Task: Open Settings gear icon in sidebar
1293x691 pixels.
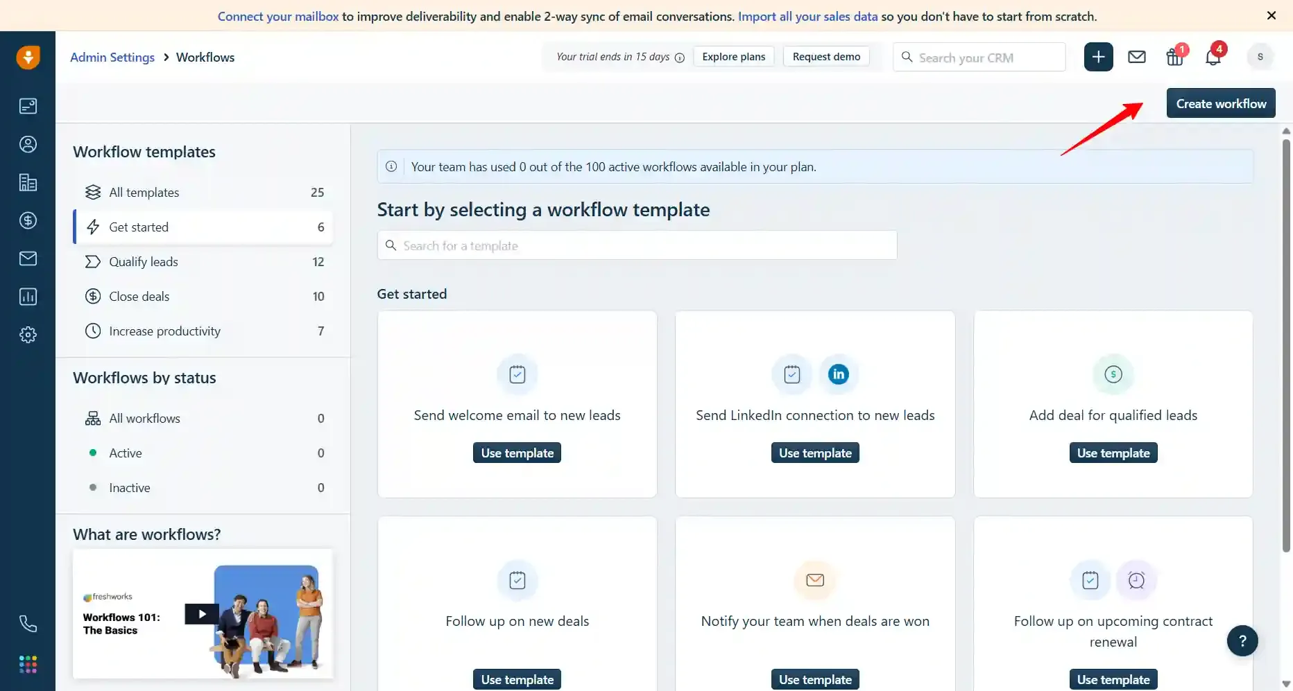Action: (28, 335)
